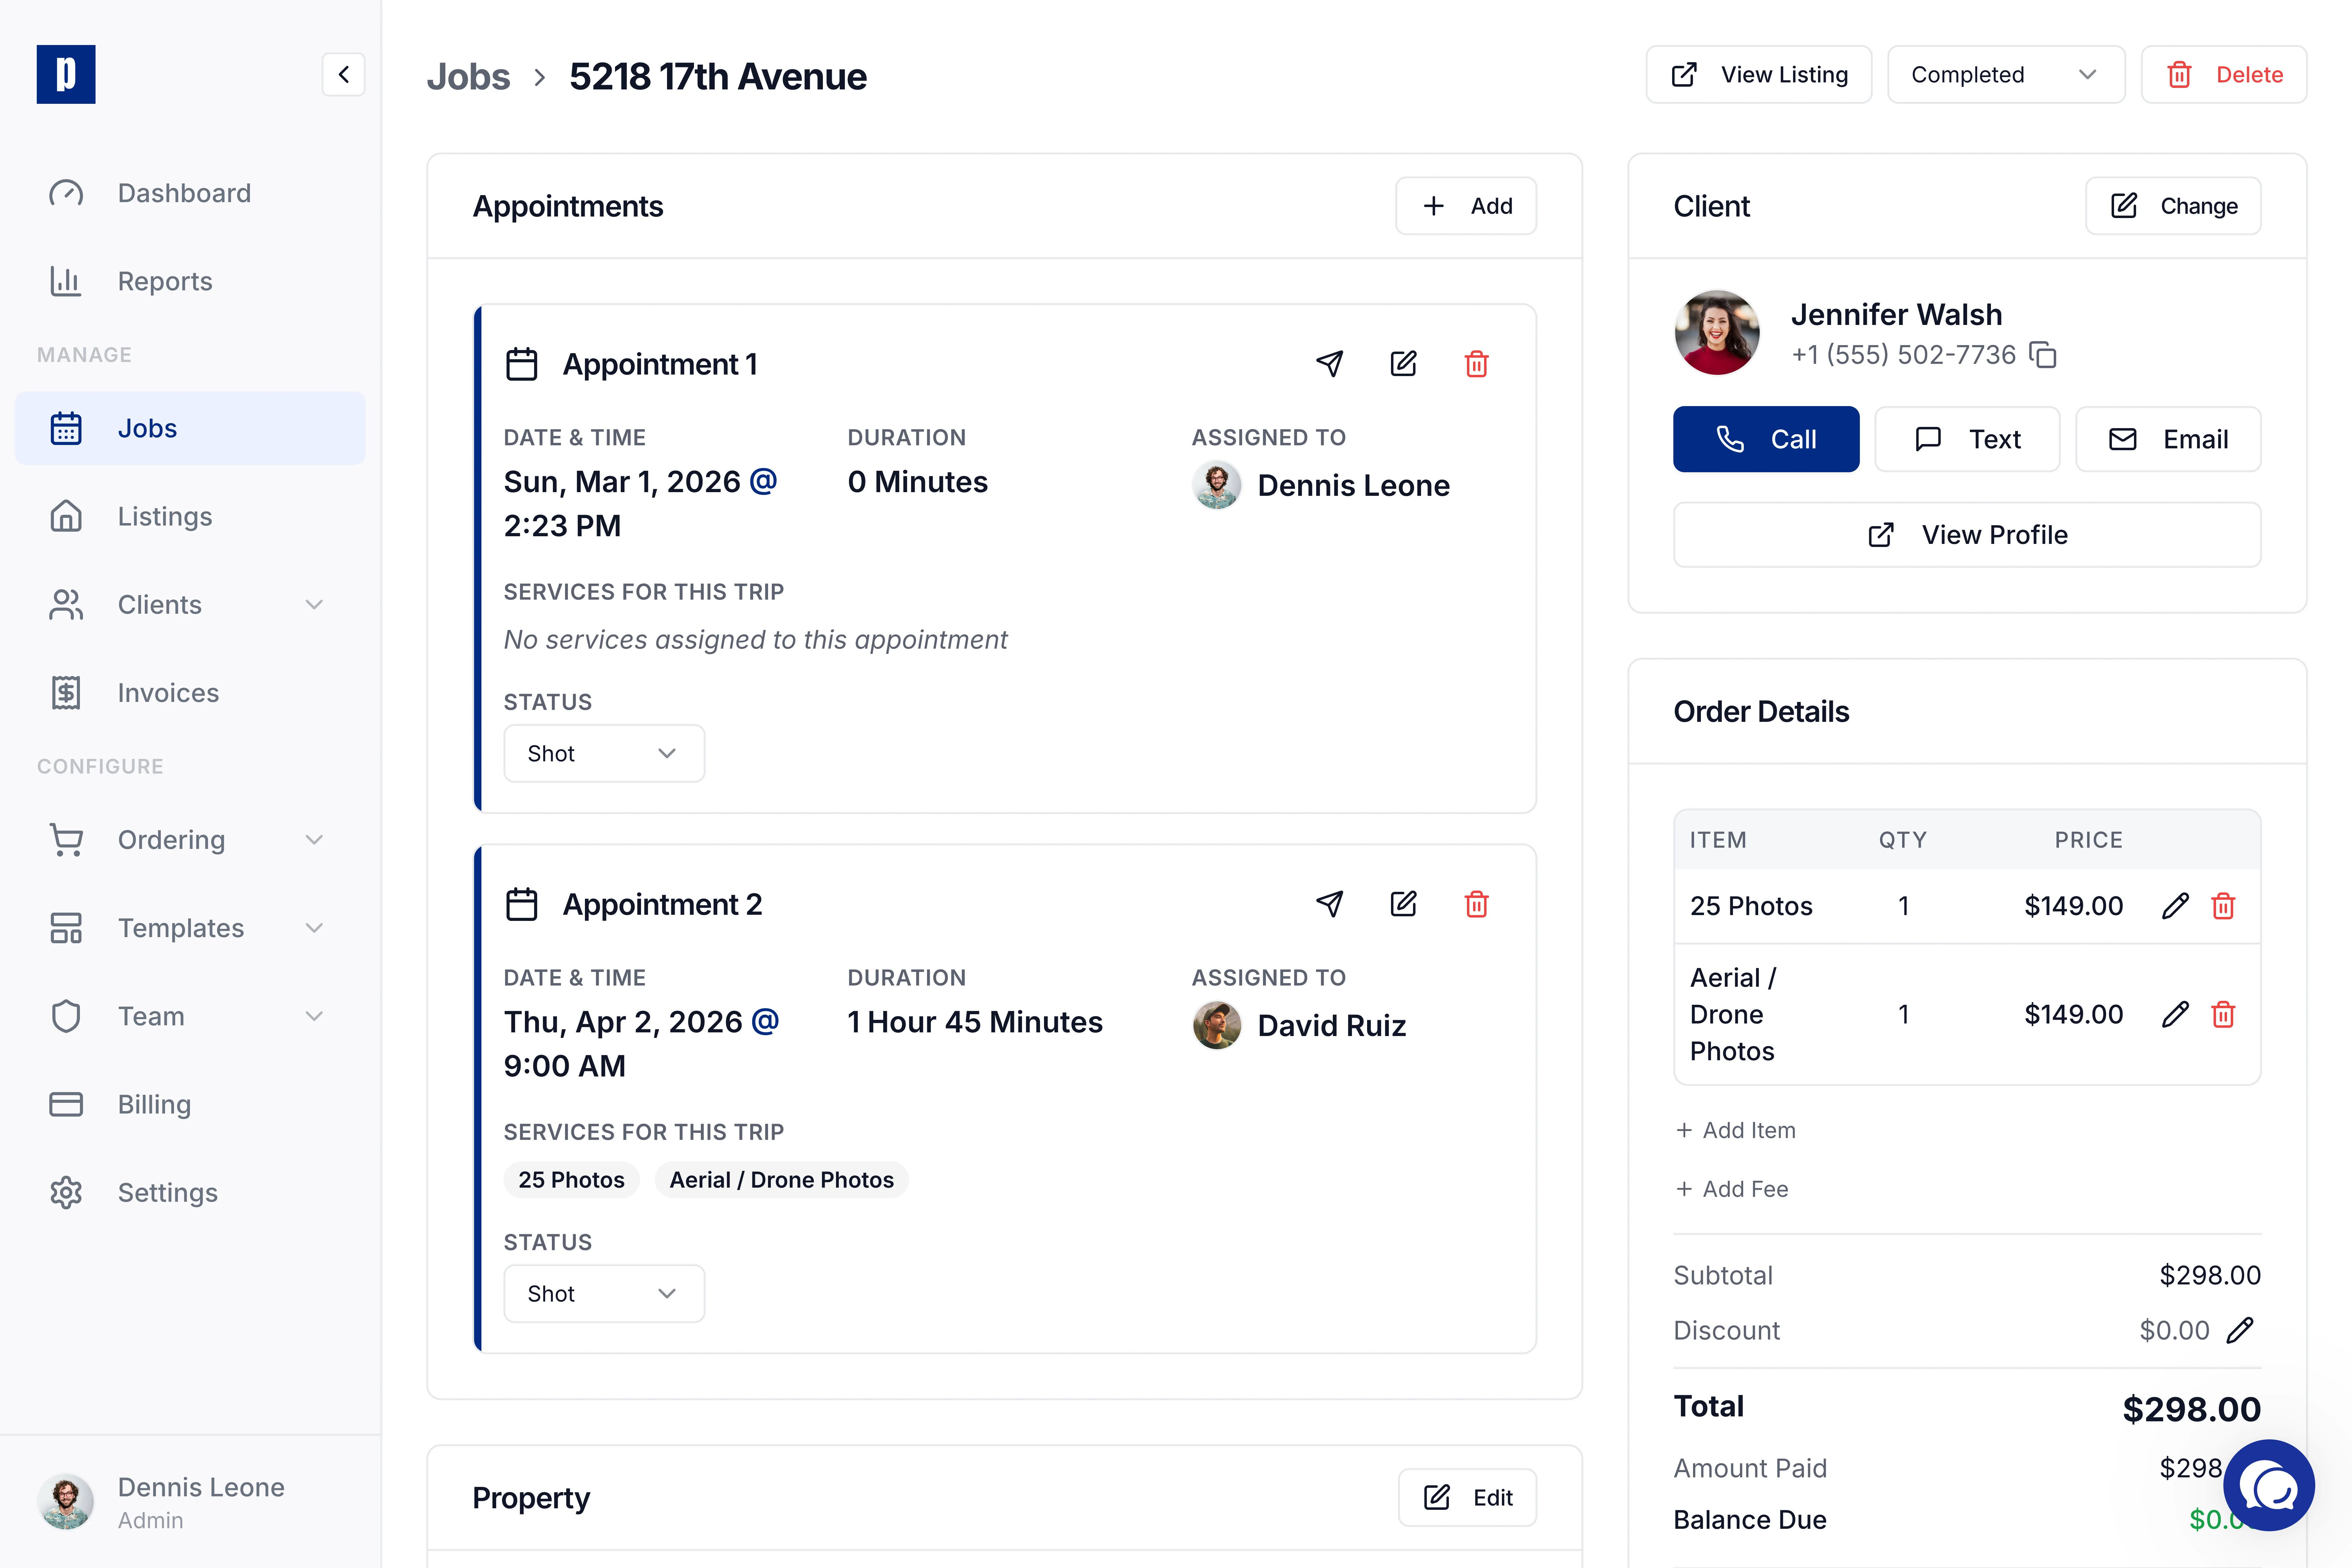Edit the Aerial / Drone Photos item
Viewport: 2352px width, 1568px height.
[2175, 1014]
